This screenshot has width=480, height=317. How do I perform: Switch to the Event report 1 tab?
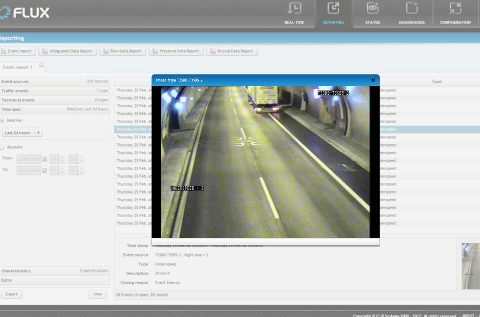[x=17, y=67]
